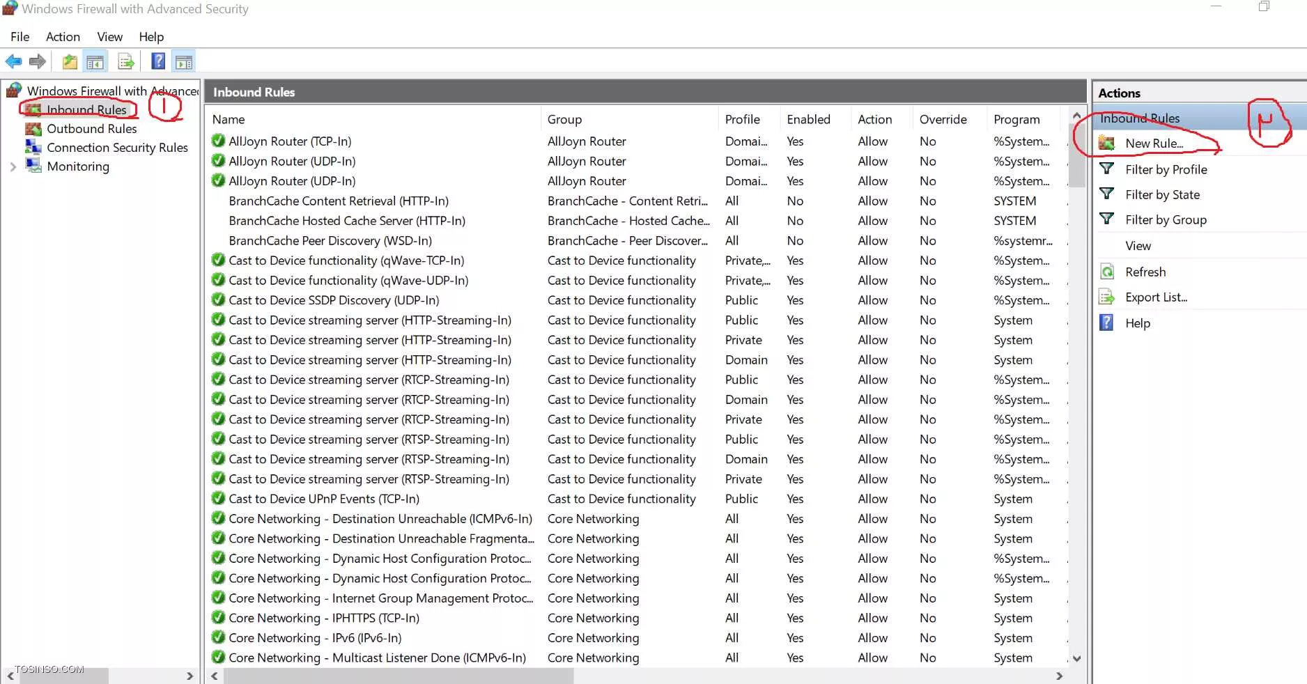
Task: Click green check icon of AllJoyn Router (TCP-In)
Action: 218,141
